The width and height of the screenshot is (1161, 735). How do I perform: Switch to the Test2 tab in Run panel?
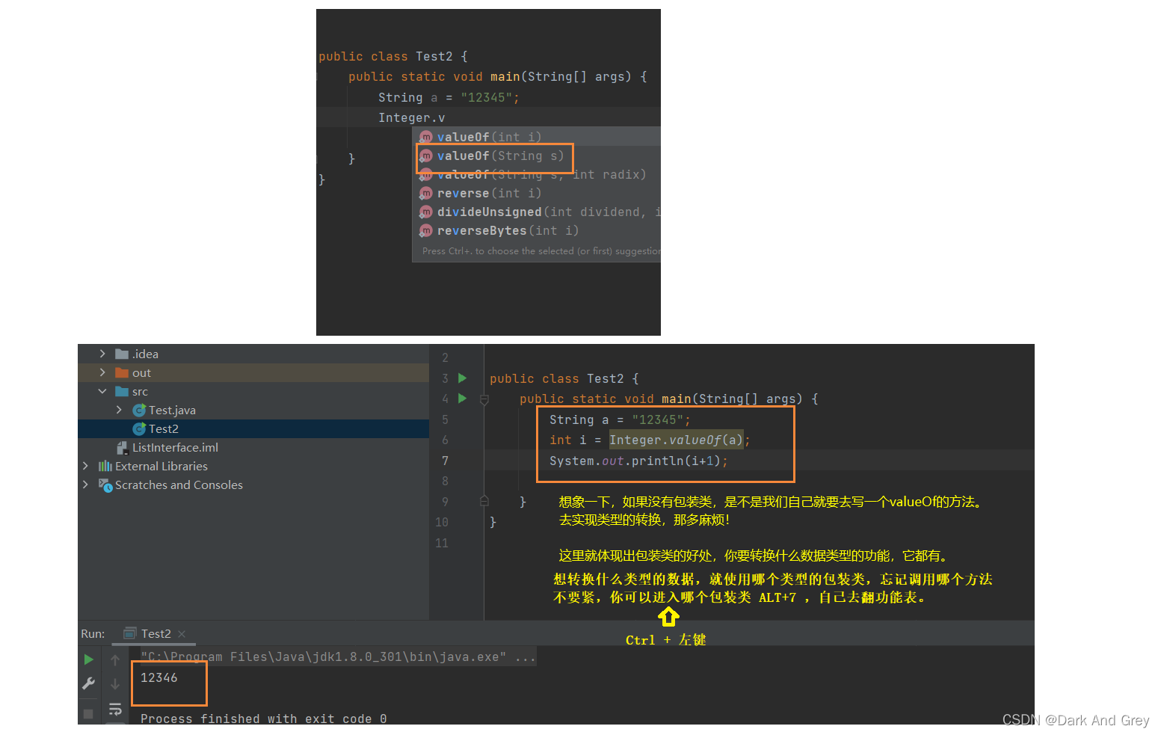pos(155,633)
